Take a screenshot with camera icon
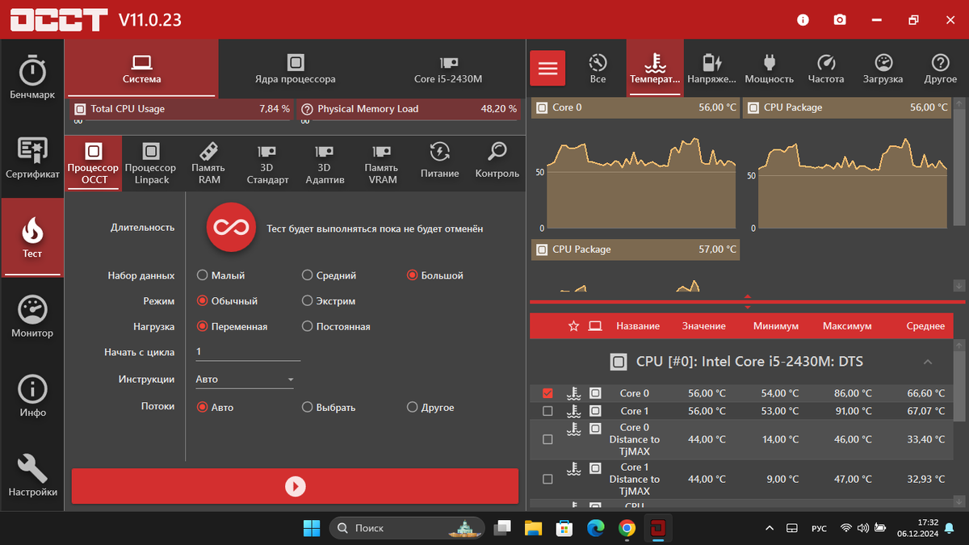 840,19
